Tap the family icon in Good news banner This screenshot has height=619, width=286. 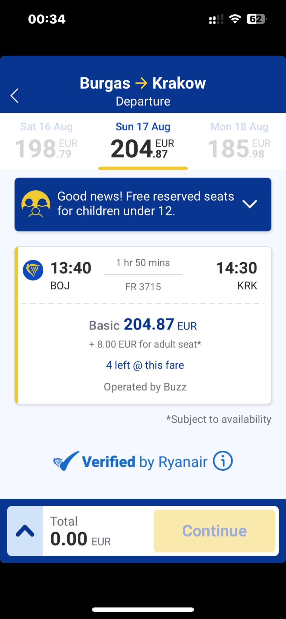pyautogui.click(x=36, y=204)
